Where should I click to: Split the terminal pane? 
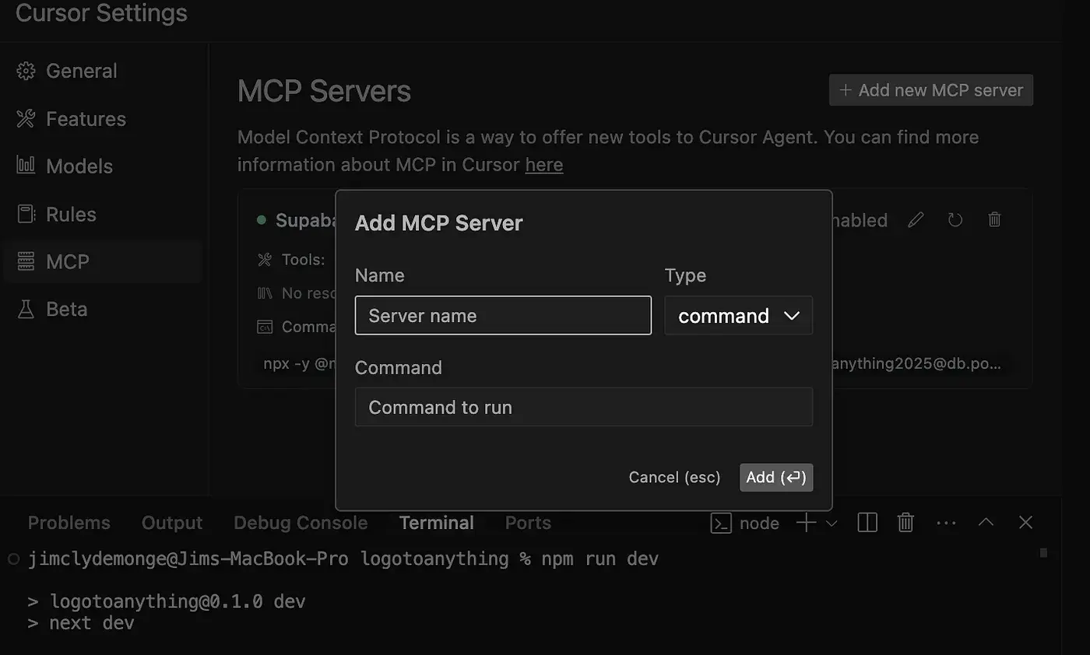(x=867, y=523)
